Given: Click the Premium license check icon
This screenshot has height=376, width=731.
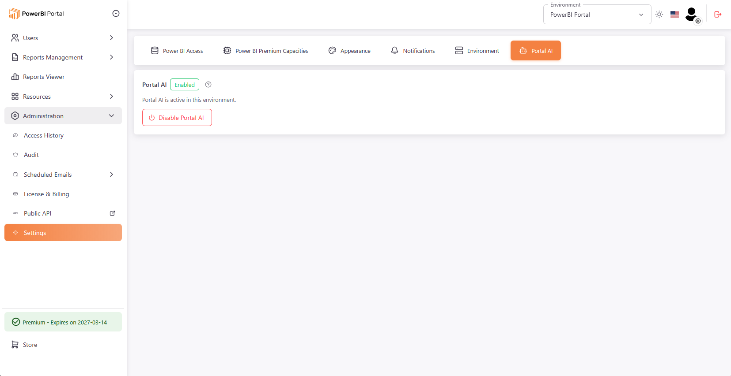Looking at the screenshot, I should pos(16,322).
